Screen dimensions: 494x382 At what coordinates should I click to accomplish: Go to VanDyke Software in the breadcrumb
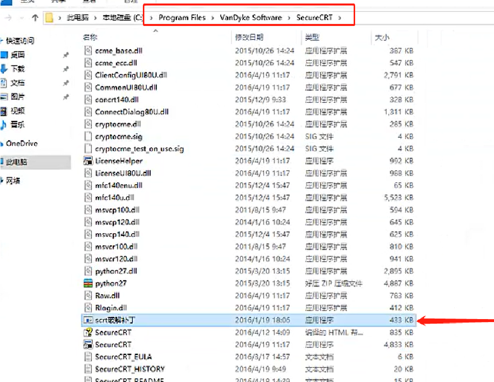pos(251,17)
